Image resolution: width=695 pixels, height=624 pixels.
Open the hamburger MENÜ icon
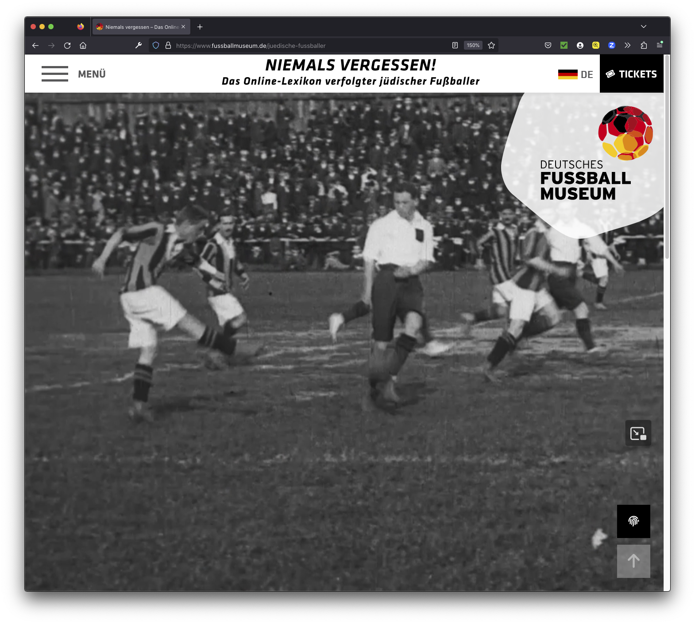(55, 74)
